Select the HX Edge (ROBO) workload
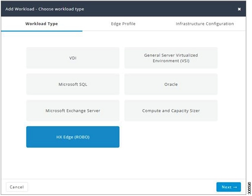252x196 pixels. [x=73, y=137]
